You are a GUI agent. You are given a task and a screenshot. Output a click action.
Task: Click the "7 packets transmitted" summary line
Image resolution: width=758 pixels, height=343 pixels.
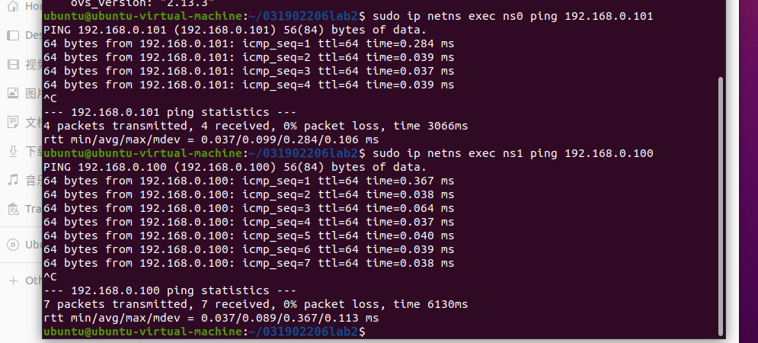[x=255, y=304]
